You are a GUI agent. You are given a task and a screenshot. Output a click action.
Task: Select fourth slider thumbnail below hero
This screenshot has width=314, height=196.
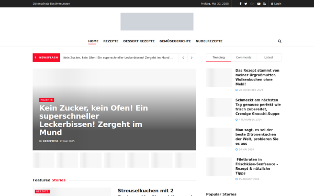click(114, 160)
